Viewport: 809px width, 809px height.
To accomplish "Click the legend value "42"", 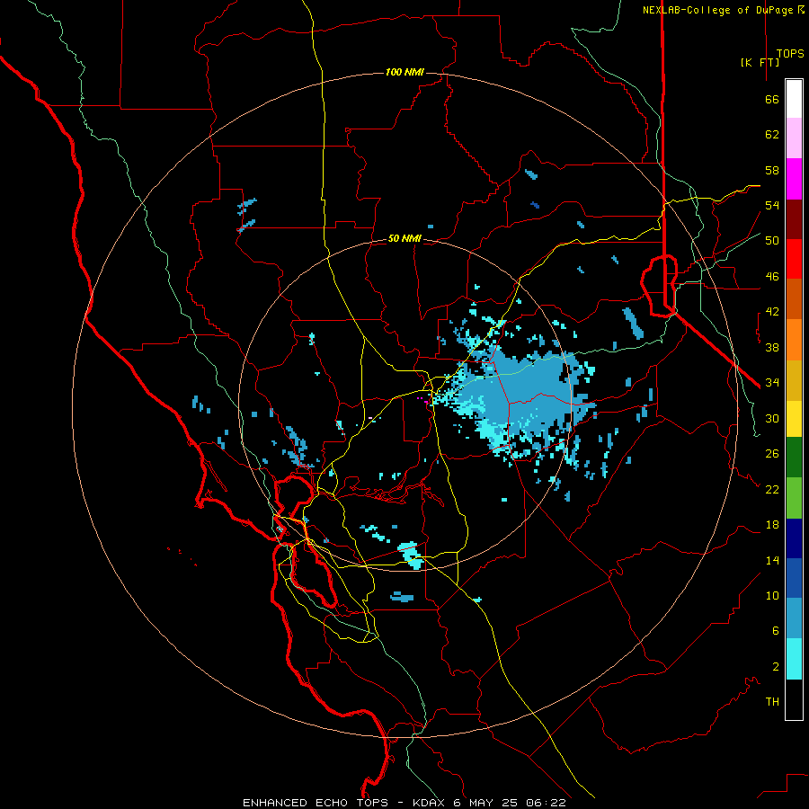I will pyautogui.click(x=772, y=312).
